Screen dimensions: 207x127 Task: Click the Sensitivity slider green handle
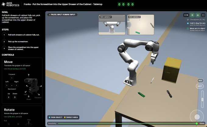click(197, 123)
